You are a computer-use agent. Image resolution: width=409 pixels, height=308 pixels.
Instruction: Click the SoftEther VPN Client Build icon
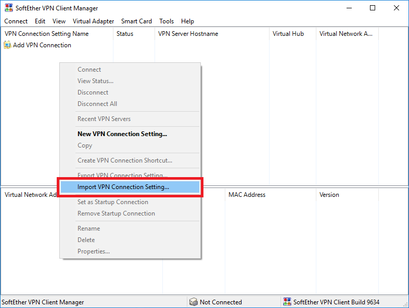pyautogui.click(x=287, y=302)
